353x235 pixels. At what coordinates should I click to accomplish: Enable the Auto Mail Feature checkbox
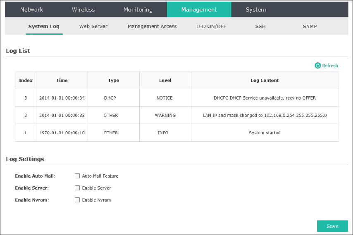[x=77, y=176]
